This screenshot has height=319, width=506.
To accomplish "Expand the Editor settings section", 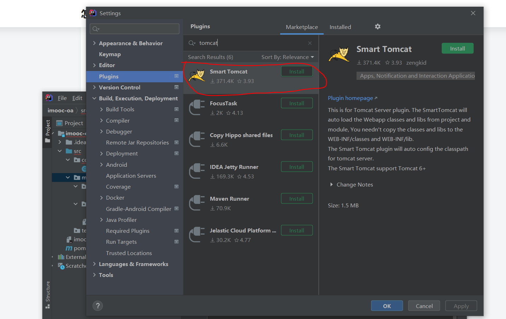I will [x=94, y=65].
